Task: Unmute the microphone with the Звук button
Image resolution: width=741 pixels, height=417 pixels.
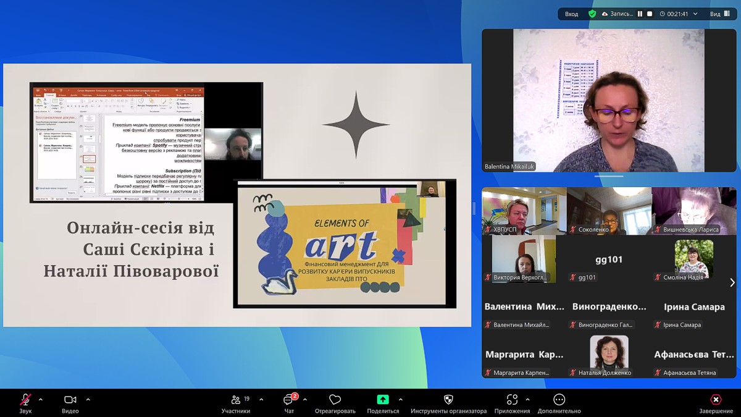Action: point(25,403)
